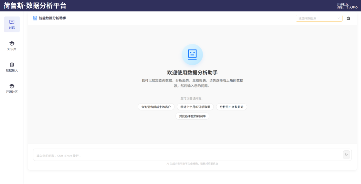Choose suggestion 分析用户增长趋势

231,107
